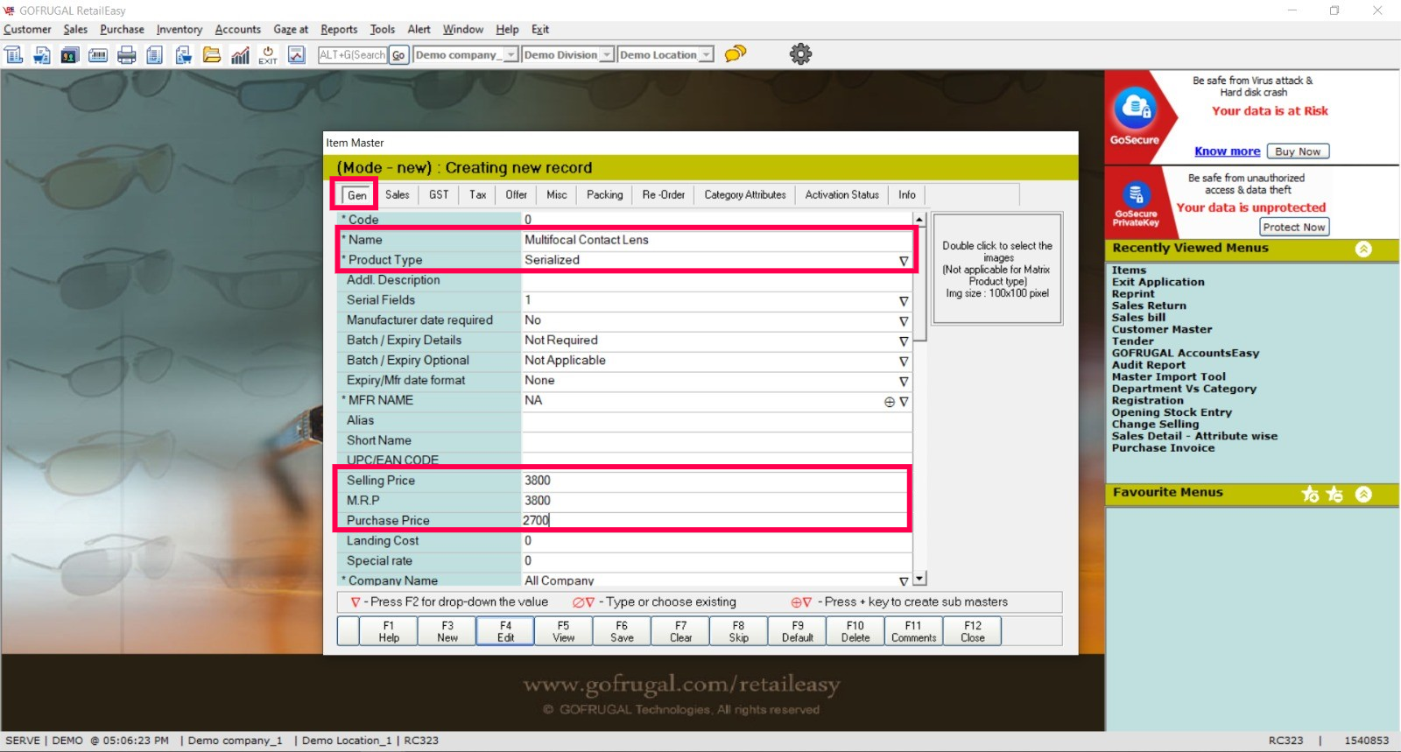Expand the Product Type dropdown
Screen dimensions: 1401x752
[x=903, y=261]
